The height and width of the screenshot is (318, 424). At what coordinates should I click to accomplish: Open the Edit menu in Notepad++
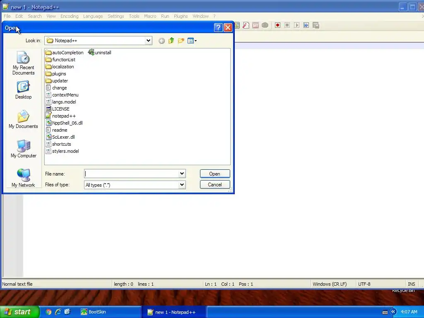click(19, 16)
